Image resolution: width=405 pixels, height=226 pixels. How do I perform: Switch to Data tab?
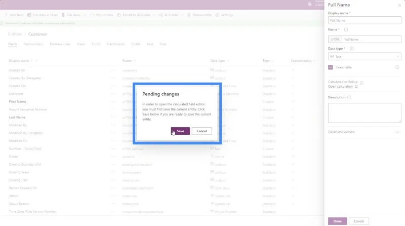163,44
